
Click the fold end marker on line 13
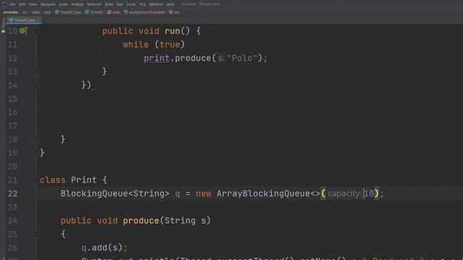point(37,71)
